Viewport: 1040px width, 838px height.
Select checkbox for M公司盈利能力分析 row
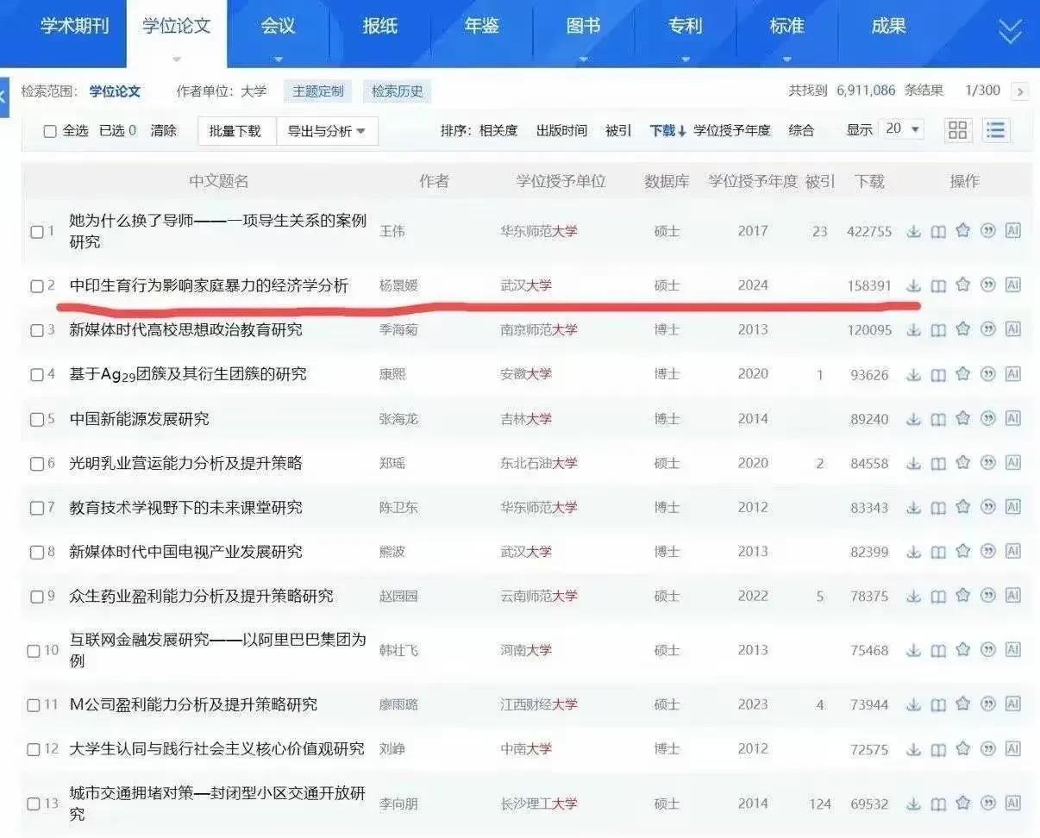pos(34,705)
